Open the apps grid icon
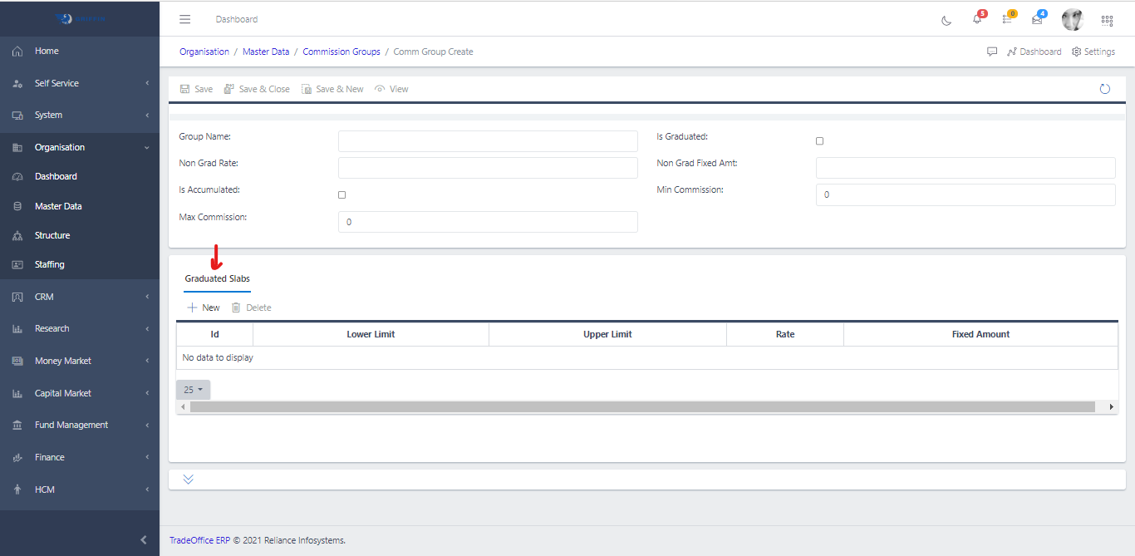1135x556 pixels. pyautogui.click(x=1107, y=21)
